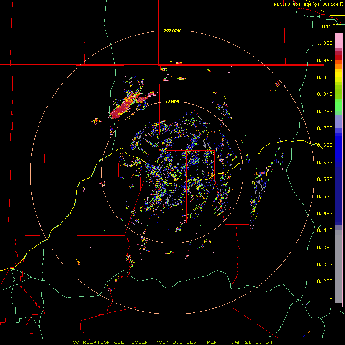This screenshot has width=345, height=345.
Task: Click the "0.893" scale value
Action: point(325,77)
